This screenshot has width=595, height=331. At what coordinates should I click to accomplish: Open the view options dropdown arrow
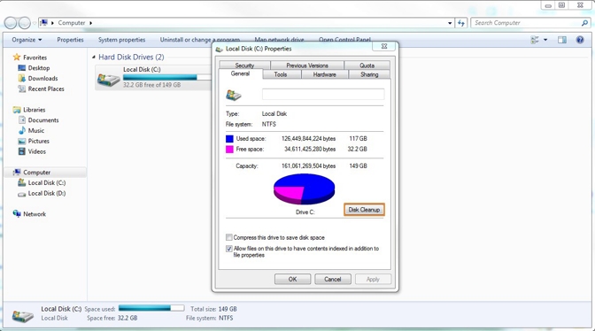click(x=545, y=40)
